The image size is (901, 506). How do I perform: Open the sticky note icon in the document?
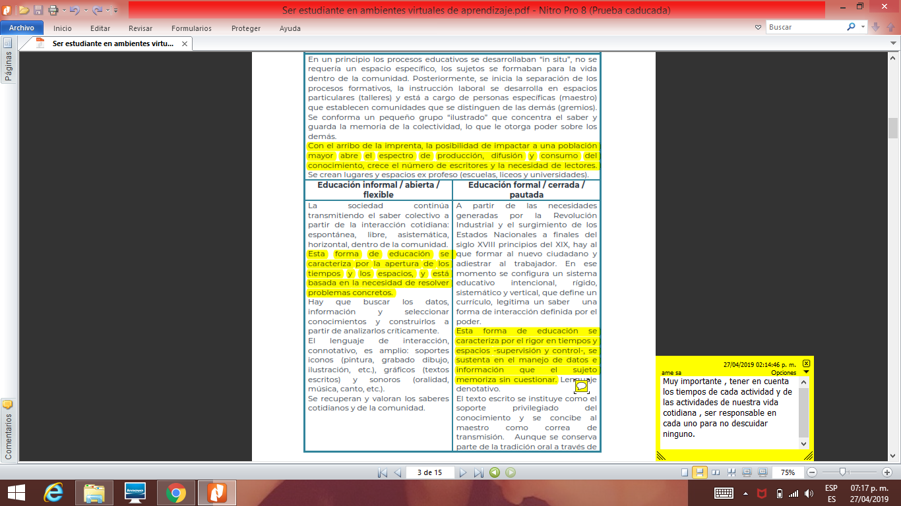(581, 386)
